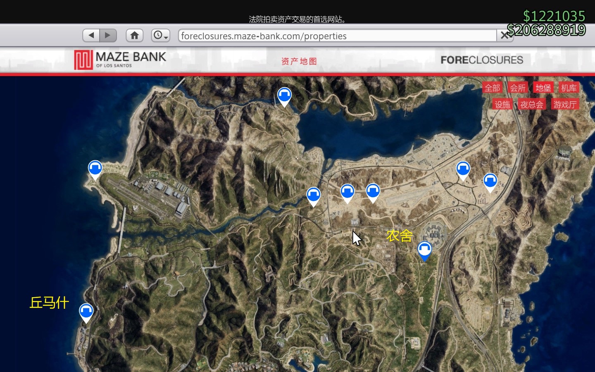Filter map by 设施 facilities
Screen dimensions: 595x372
[x=502, y=105]
